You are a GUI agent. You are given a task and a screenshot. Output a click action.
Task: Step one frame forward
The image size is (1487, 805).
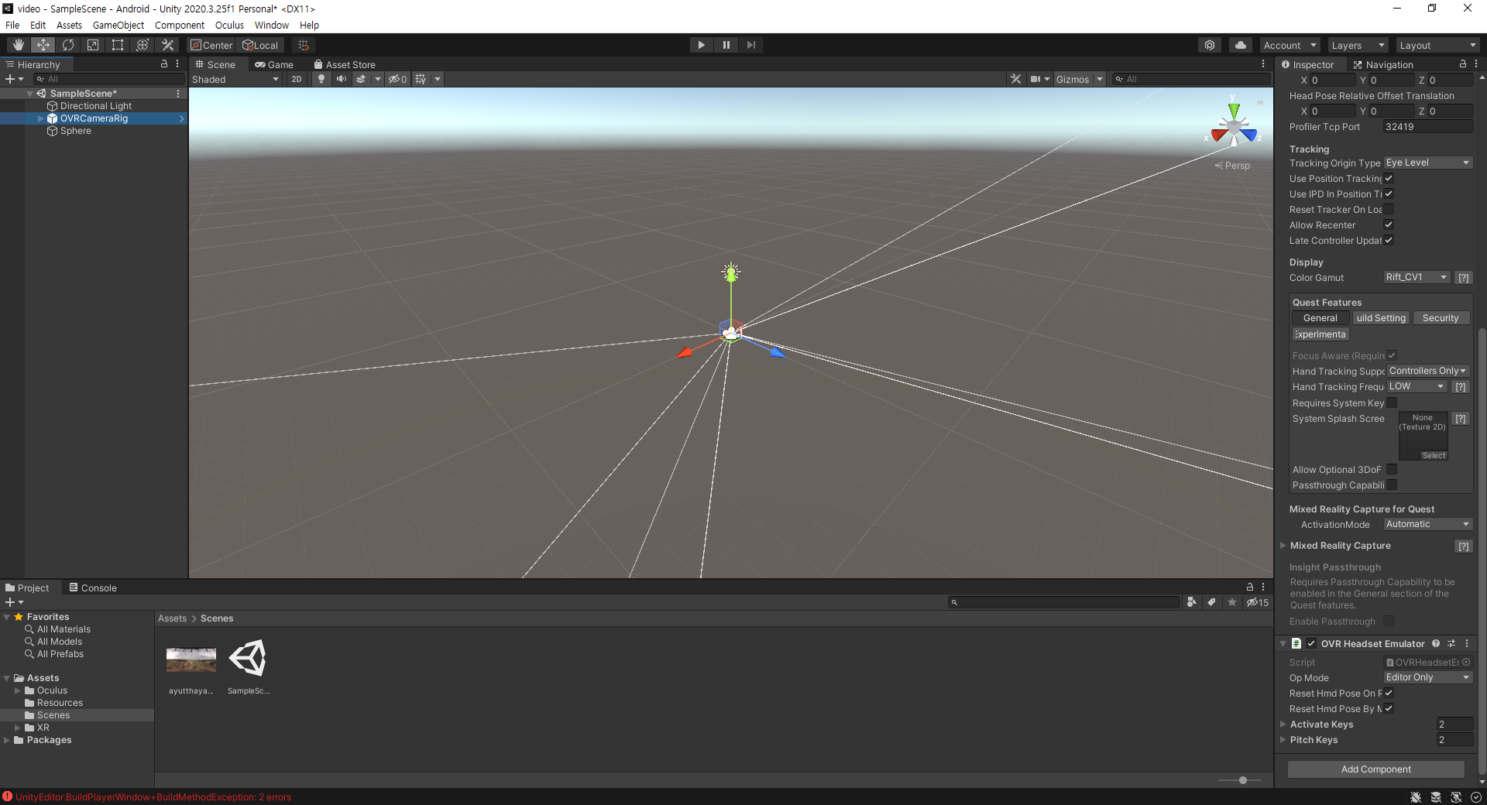(750, 45)
